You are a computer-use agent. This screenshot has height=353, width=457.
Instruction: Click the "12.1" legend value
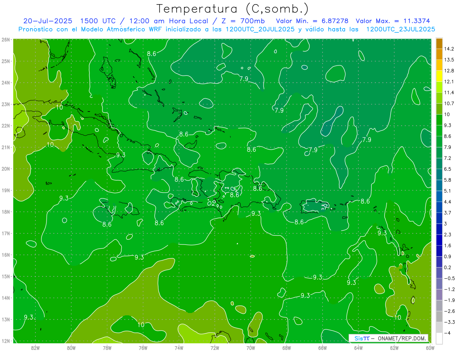[449, 81]
